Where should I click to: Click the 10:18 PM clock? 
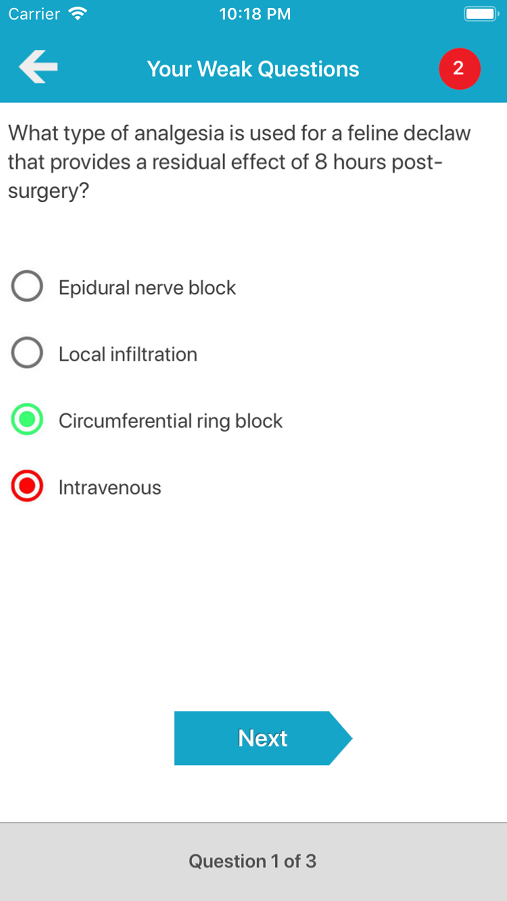tap(255, 14)
